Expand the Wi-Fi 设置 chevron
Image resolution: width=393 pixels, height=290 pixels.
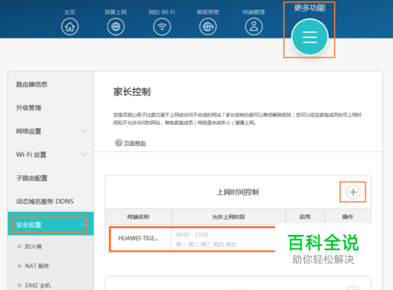(83, 154)
